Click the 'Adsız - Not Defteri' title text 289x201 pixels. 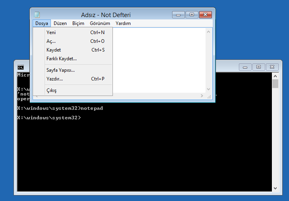pos(106,15)
